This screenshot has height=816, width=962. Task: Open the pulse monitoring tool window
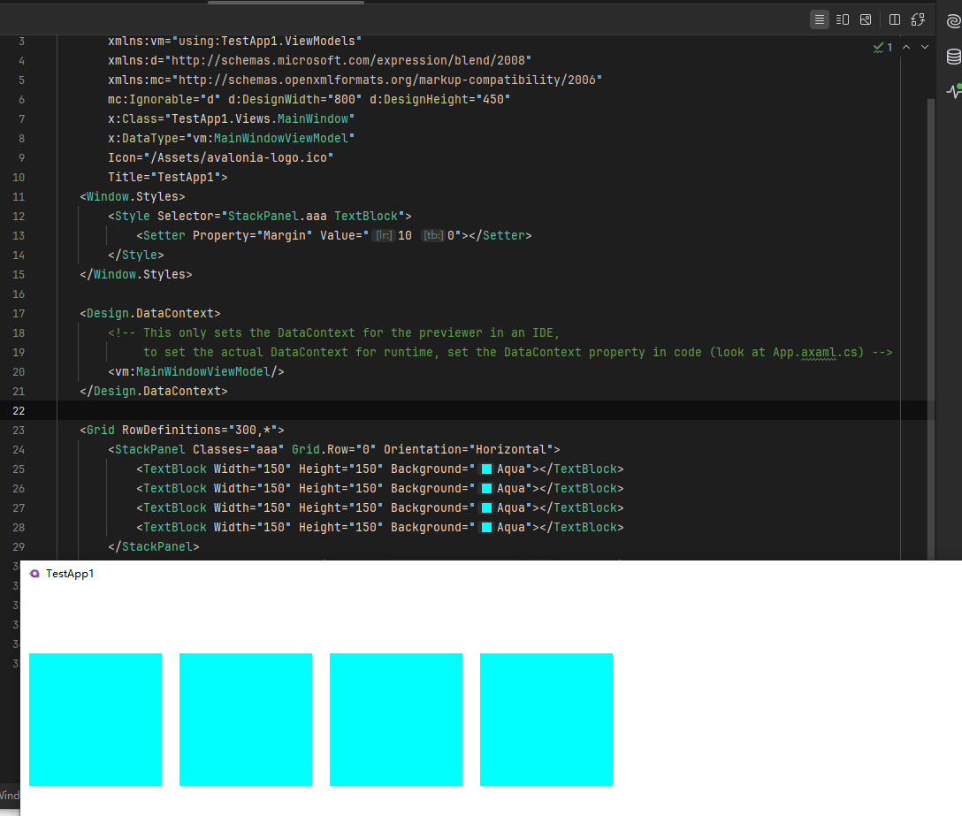953,90
